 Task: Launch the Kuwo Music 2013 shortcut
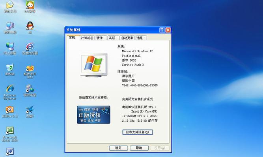click(x=30, y=71)
